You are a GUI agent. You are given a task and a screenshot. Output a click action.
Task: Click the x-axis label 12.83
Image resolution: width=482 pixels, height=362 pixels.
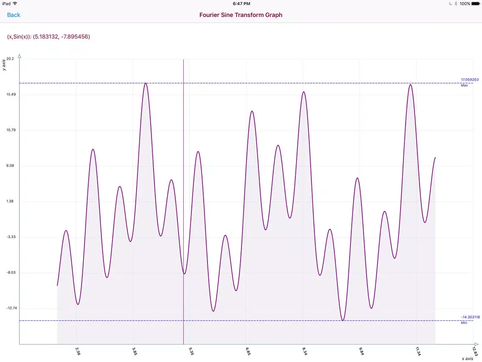pyautogui.click(x=475, y=351)
